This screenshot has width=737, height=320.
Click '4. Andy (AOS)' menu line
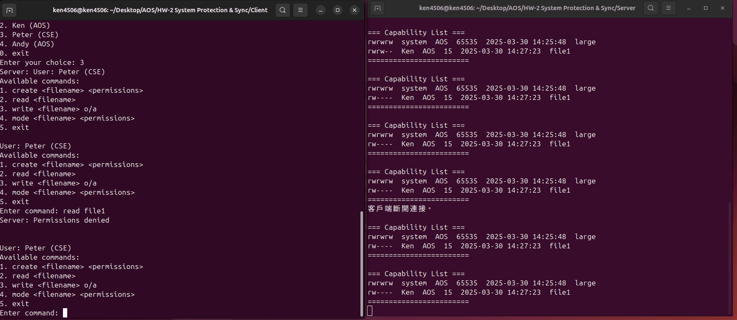tap(27, 44)
